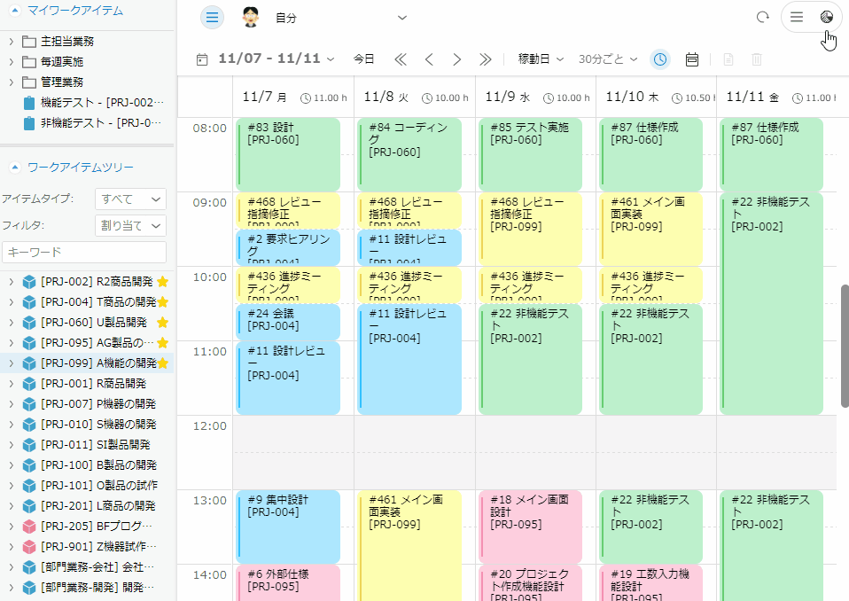This screenshot has width=849, height=601.
Task: Select 機能テスト item in My Work Items
Action: pos(97,103)
